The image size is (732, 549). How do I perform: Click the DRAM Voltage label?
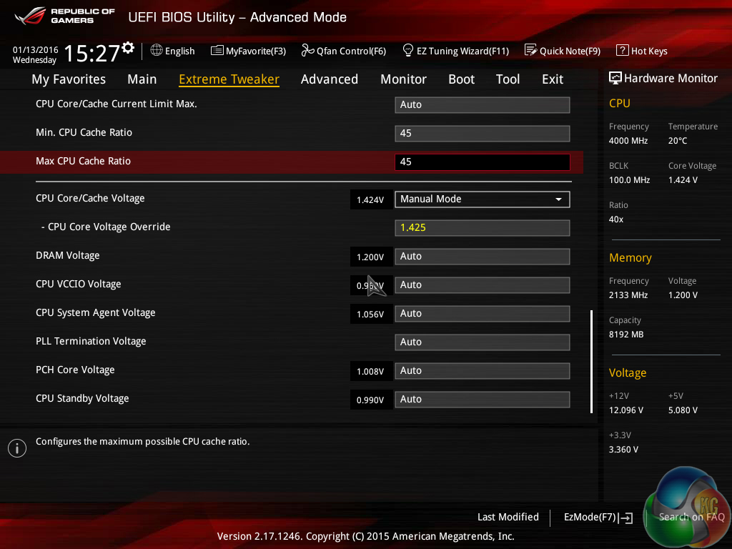click(x=68, y=255)
